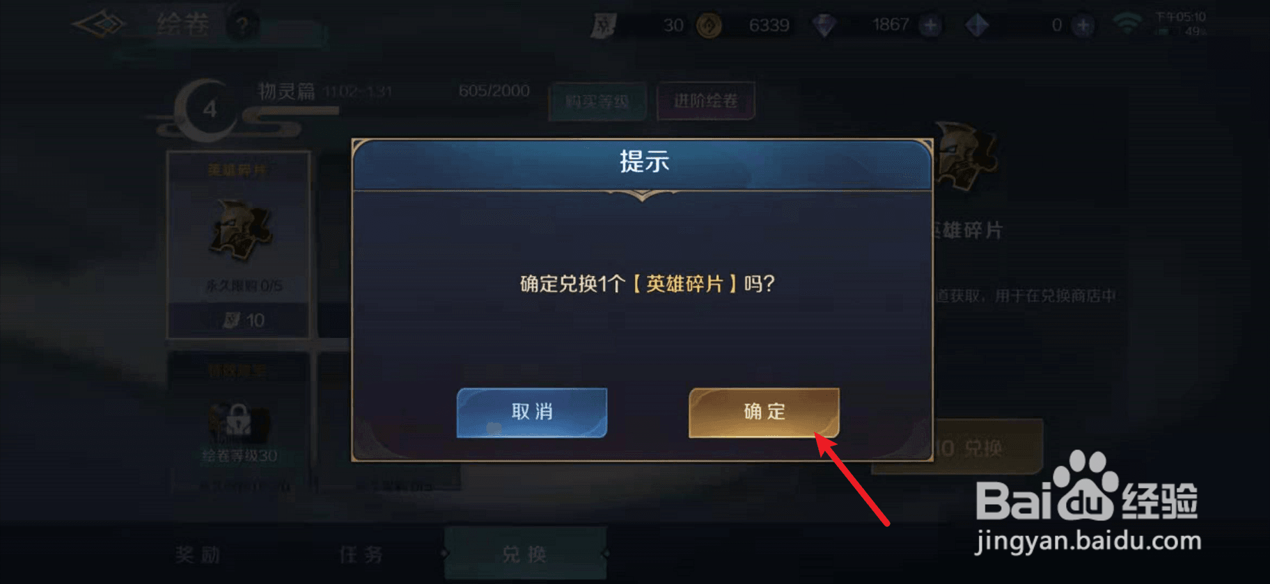Switch to the 兑换 tab
The height and width of the screenshot is (584, 1270).
[525, 554]
